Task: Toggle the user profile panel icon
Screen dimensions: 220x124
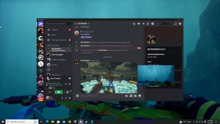Action: tap(153, 24)
